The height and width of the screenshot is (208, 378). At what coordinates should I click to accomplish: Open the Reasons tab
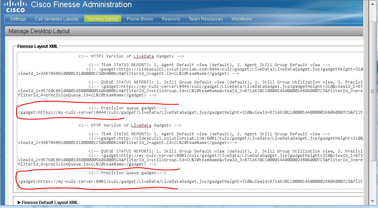pos(171,19)
